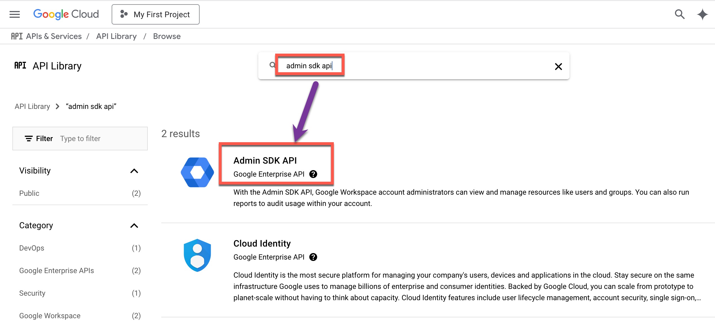Open the Admin SDK API result

point(265,161)
